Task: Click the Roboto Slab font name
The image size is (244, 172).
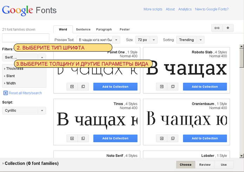Action: (202, 52)
